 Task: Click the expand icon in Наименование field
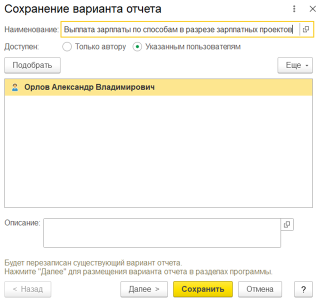click(x=306, y=29)
